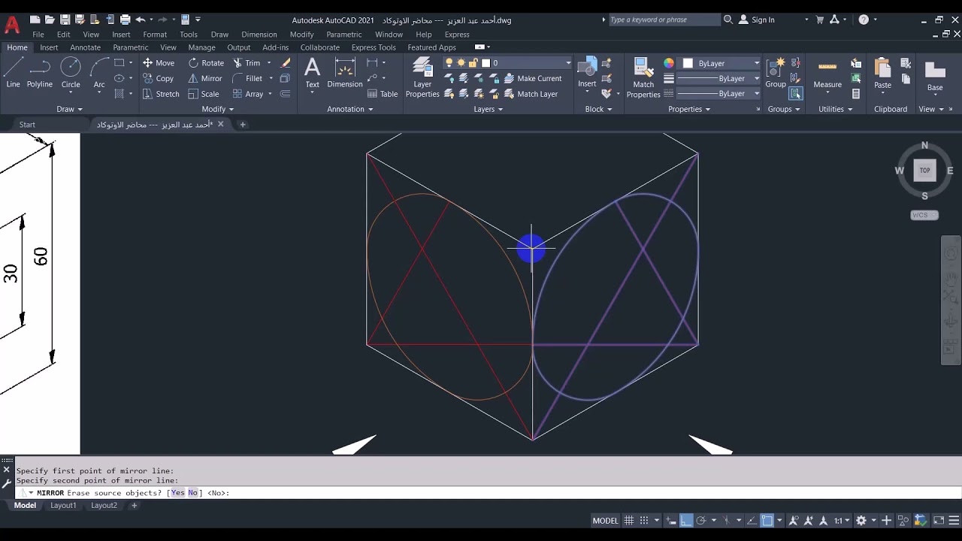
Task: Expand the Annotation panel
Action: (350, 109)
